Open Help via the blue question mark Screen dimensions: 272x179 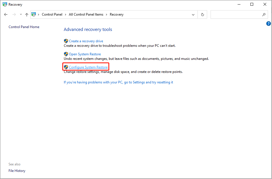tap(268, 24)
